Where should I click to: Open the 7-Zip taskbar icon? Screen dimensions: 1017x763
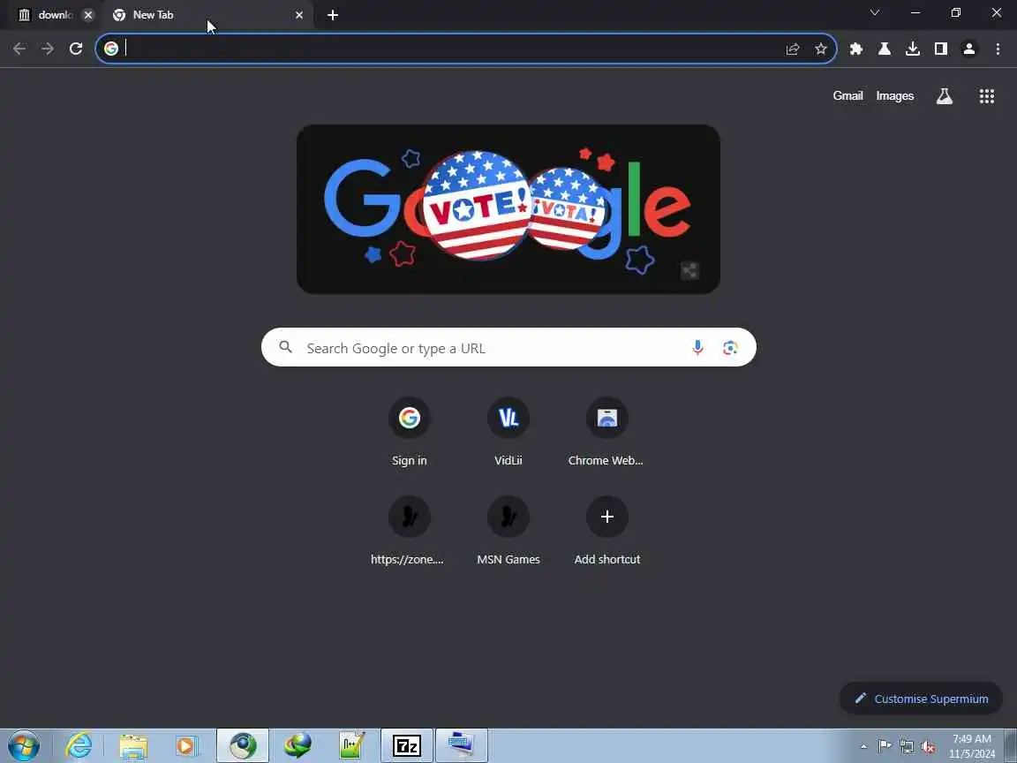407,746
